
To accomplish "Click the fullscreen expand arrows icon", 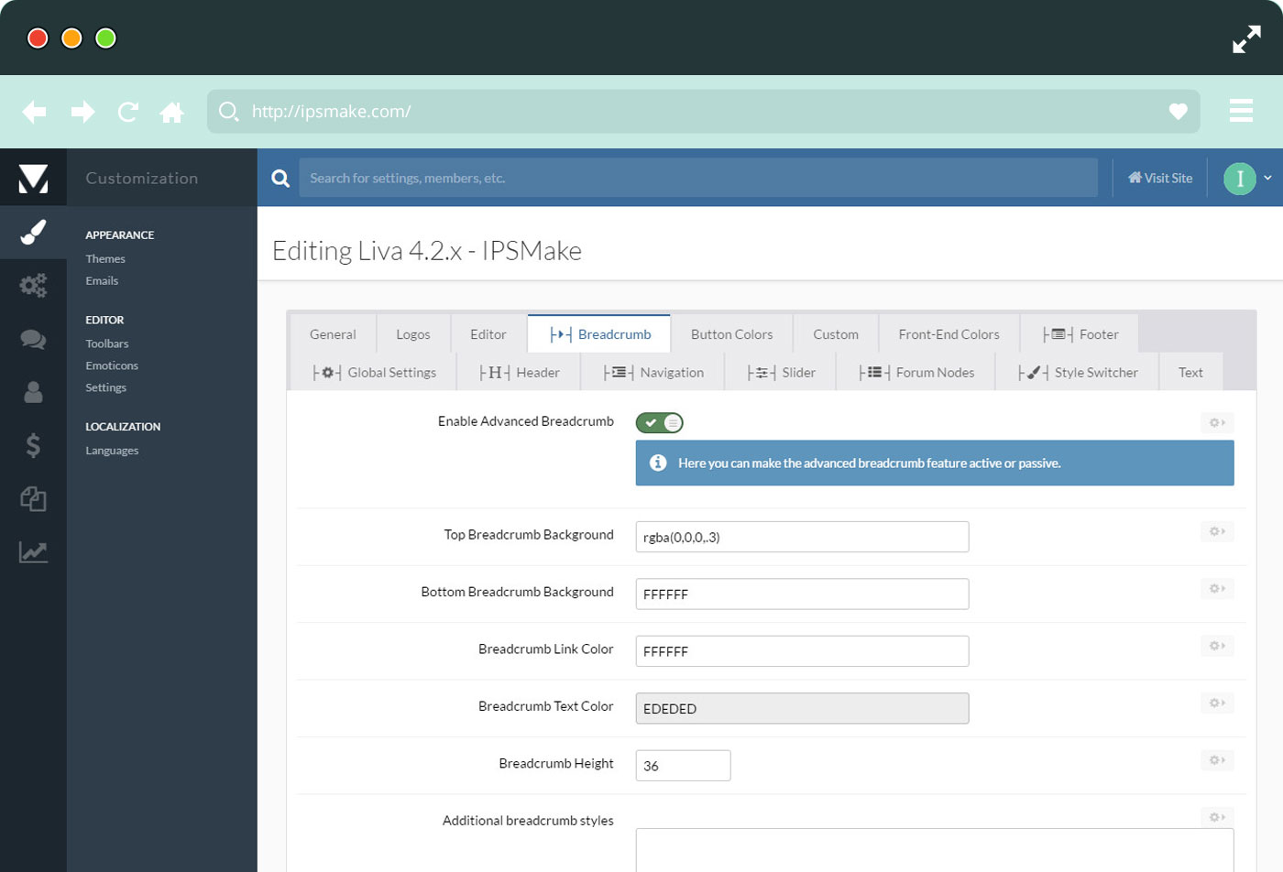I will [x=1246, y=39].
